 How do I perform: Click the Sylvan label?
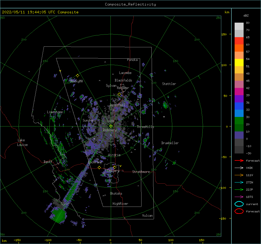pyautogui.click(x=111, y=86)
